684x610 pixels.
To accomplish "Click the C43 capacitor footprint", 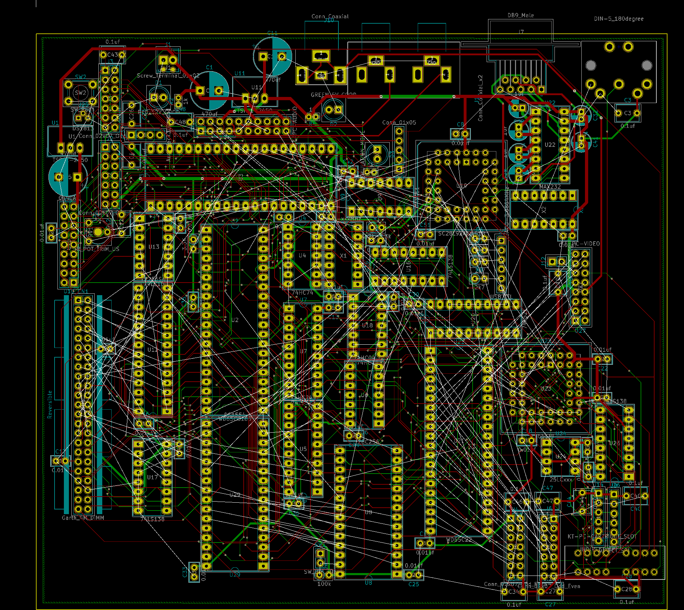I will tap(112, 55).
